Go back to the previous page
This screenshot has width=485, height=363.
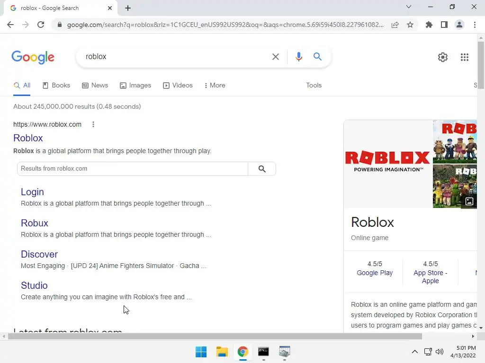(x=10, y=25)
